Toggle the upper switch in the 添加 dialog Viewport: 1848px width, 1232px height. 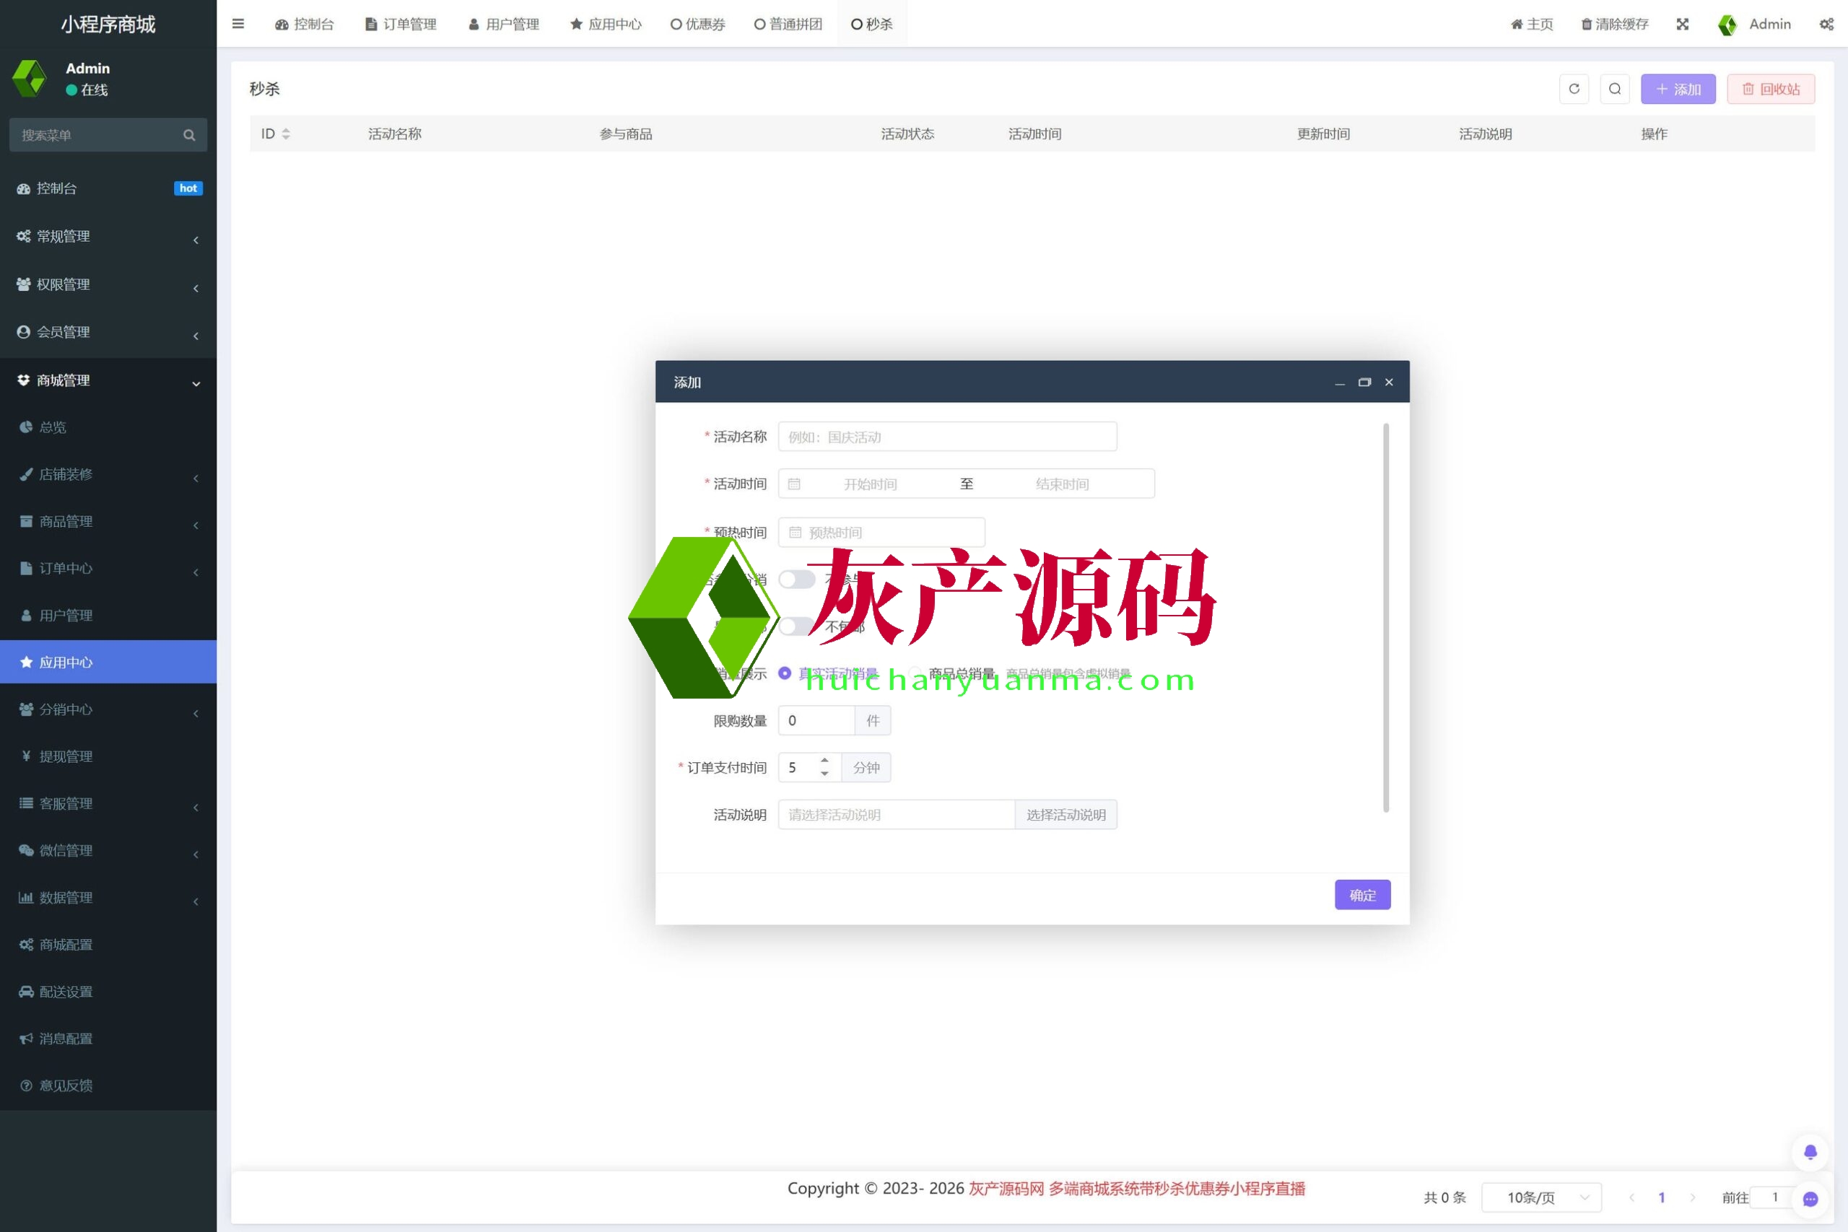797,580
